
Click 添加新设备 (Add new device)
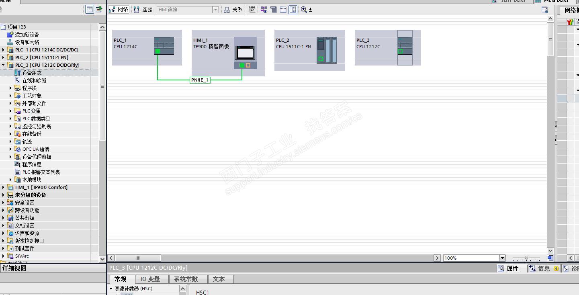coord(27,35)
